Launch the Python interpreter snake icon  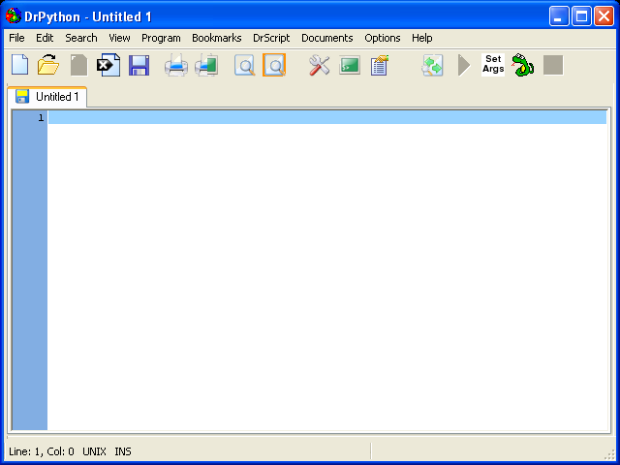point(523,65)
